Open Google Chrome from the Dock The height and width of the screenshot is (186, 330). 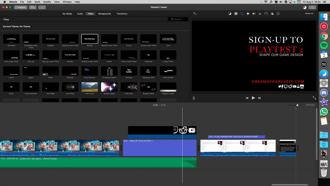pos(324,36)
